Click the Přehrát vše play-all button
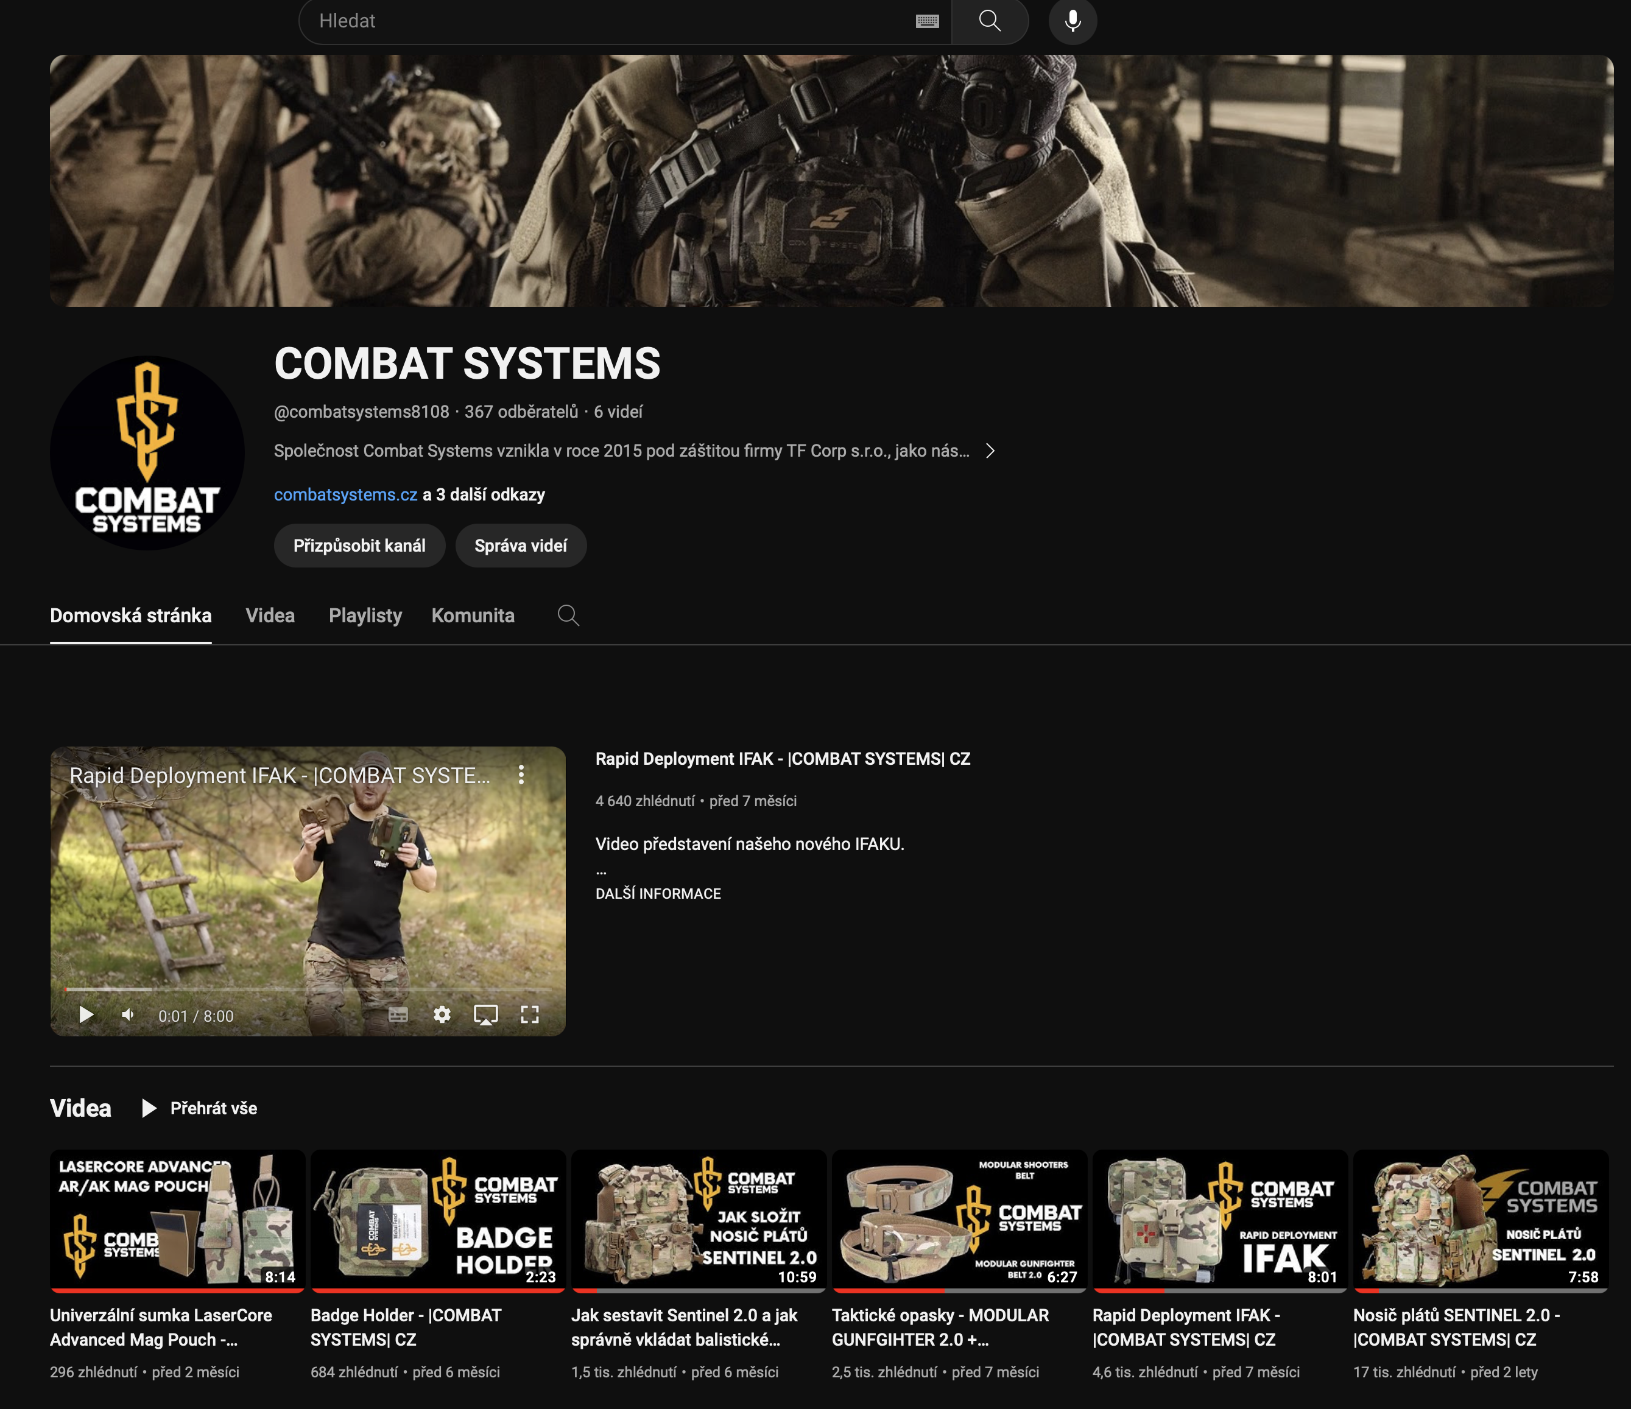 200,1108
